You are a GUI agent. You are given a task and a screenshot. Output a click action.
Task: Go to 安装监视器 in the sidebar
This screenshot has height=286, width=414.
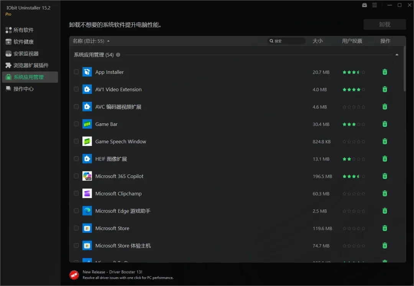point(30,54)
